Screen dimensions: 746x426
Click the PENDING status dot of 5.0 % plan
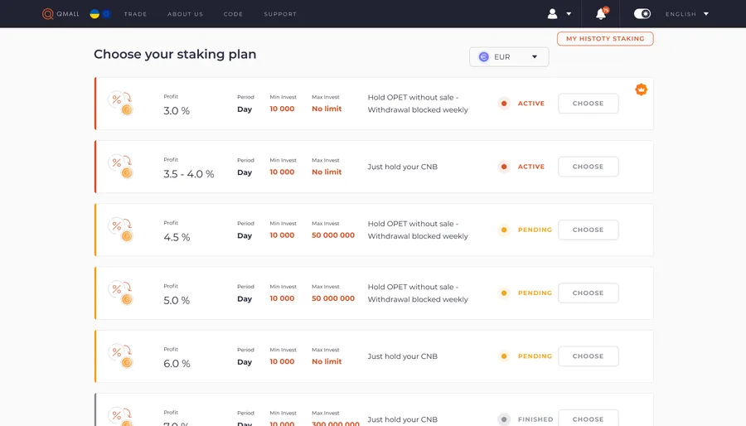(x=504, y=293)
